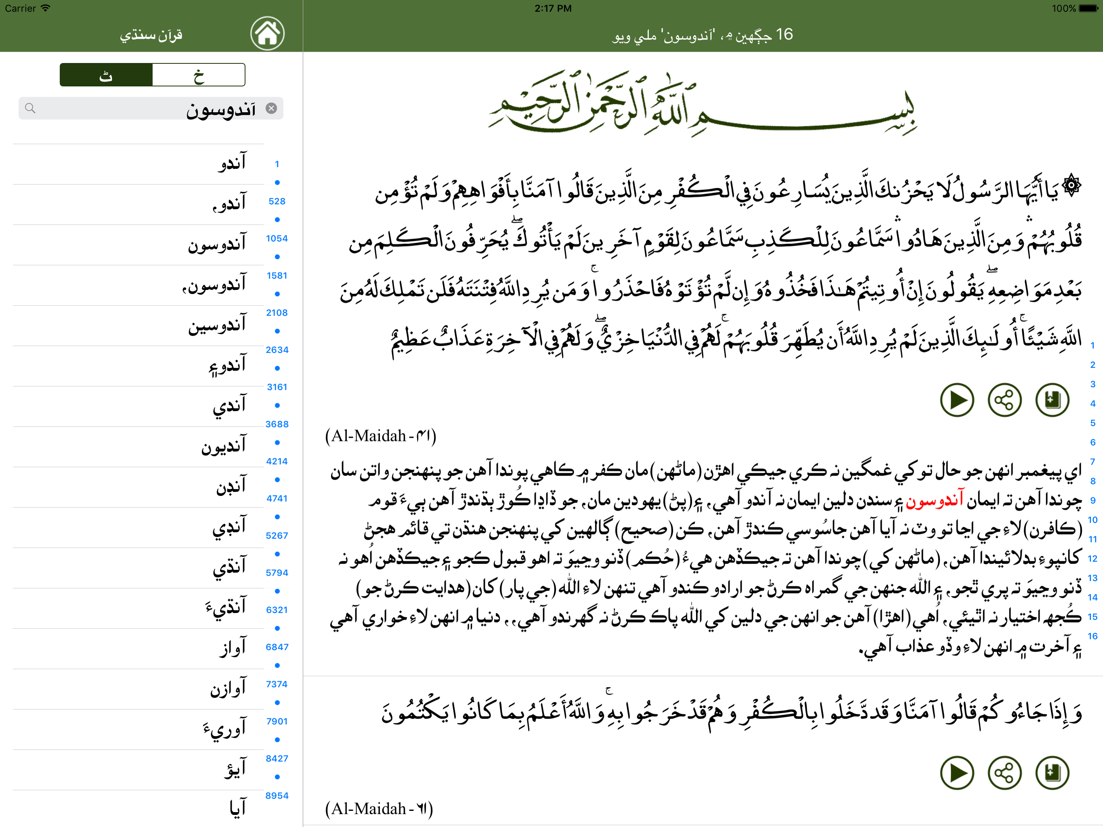Bookmark the Al-Maidah 61 verse
The width and height of the screenshot is (1103, 827).
tap(1052, 772)
